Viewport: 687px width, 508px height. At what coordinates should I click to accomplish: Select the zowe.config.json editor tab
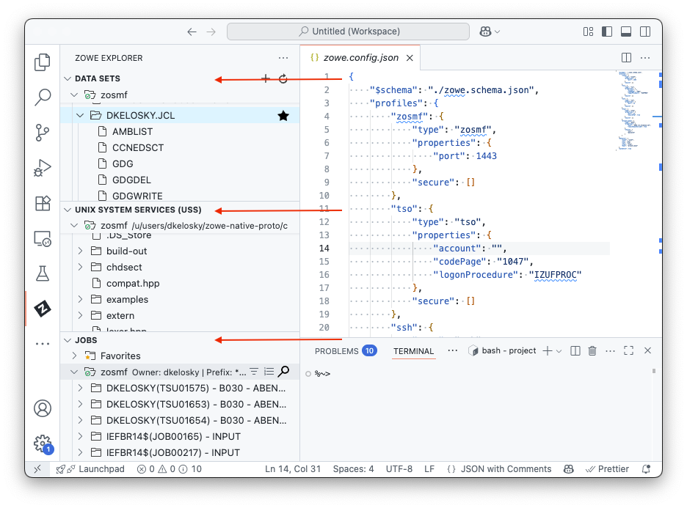360,58
